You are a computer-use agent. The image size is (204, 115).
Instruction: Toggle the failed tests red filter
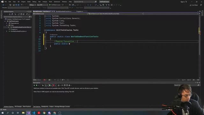pyautogui.click(x=54, y=85)
